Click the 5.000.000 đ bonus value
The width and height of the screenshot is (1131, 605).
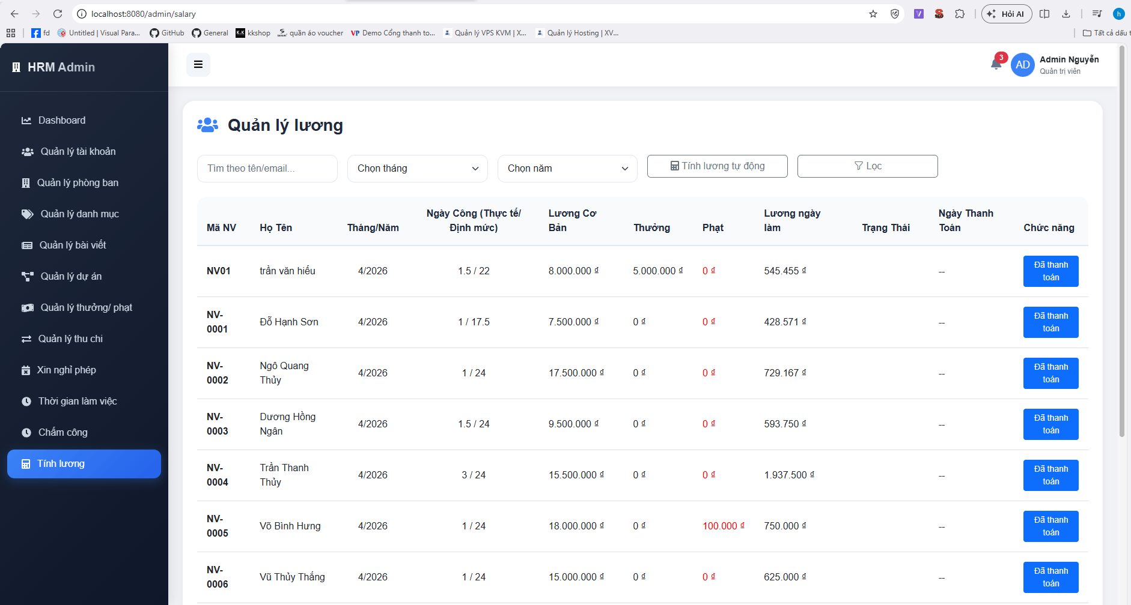coord(658,271)
